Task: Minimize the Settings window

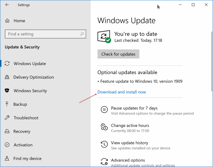Action: (x=180, y=5)
